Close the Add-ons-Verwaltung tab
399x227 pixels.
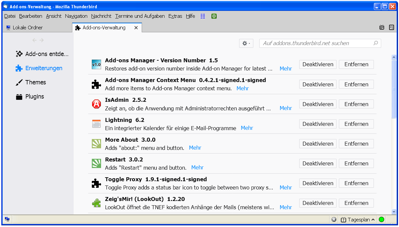[136, 28]
